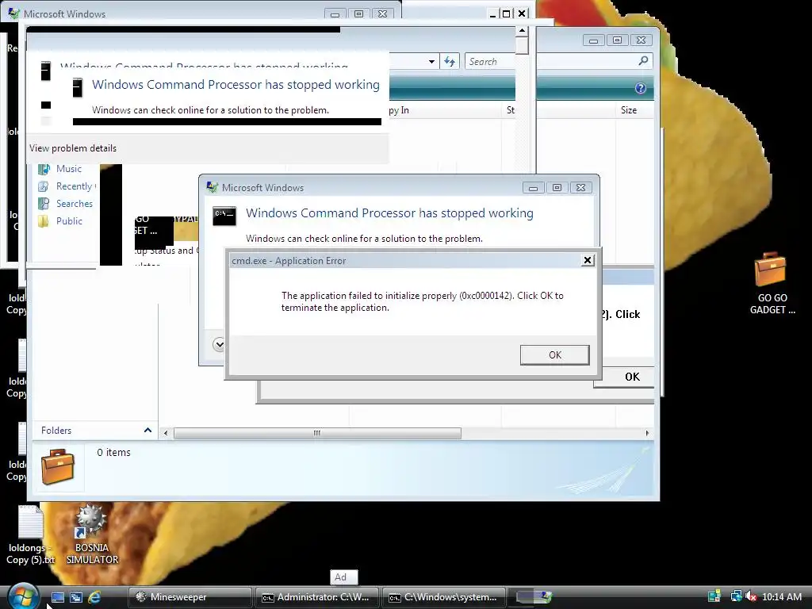Viewport: 812px width, 609px height.
Task: Switch to the Administrator: C:\W... taskbar button
Action: click(x=317, y=597)
